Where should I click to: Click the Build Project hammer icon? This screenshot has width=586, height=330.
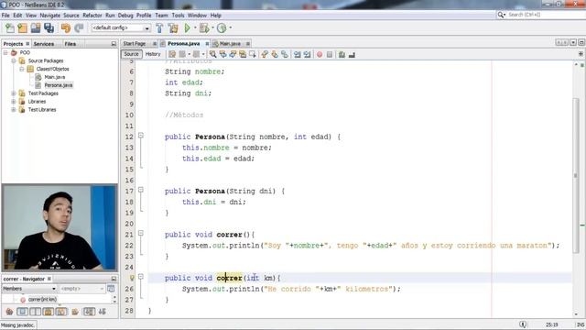coord(159,28)
